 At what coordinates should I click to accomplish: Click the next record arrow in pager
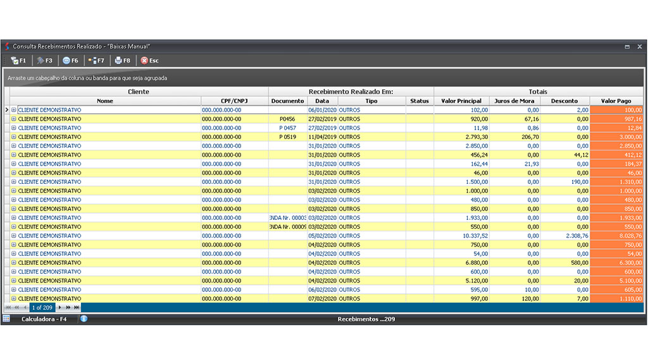point(60,308)
